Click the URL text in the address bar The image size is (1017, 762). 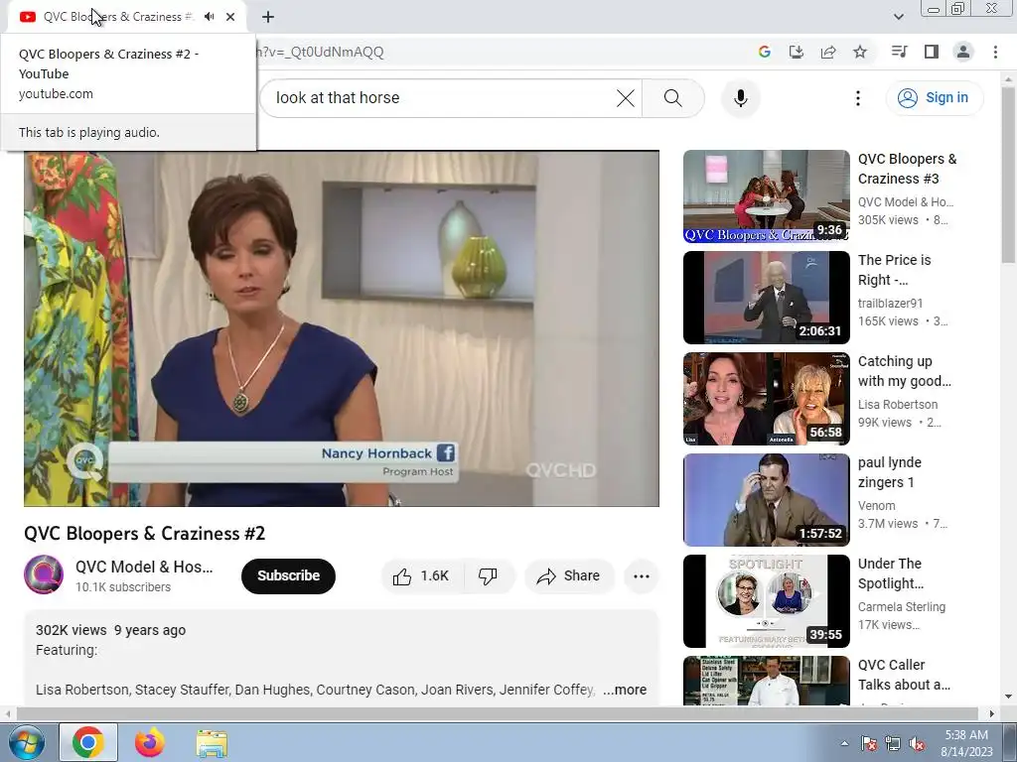(321, 52)
